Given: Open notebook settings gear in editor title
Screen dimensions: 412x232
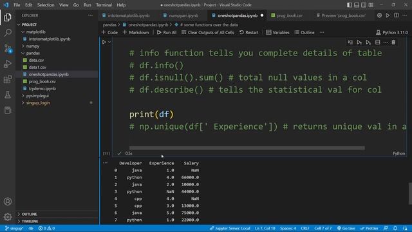Looking at the screenshot, I should [x=379, y=15].
